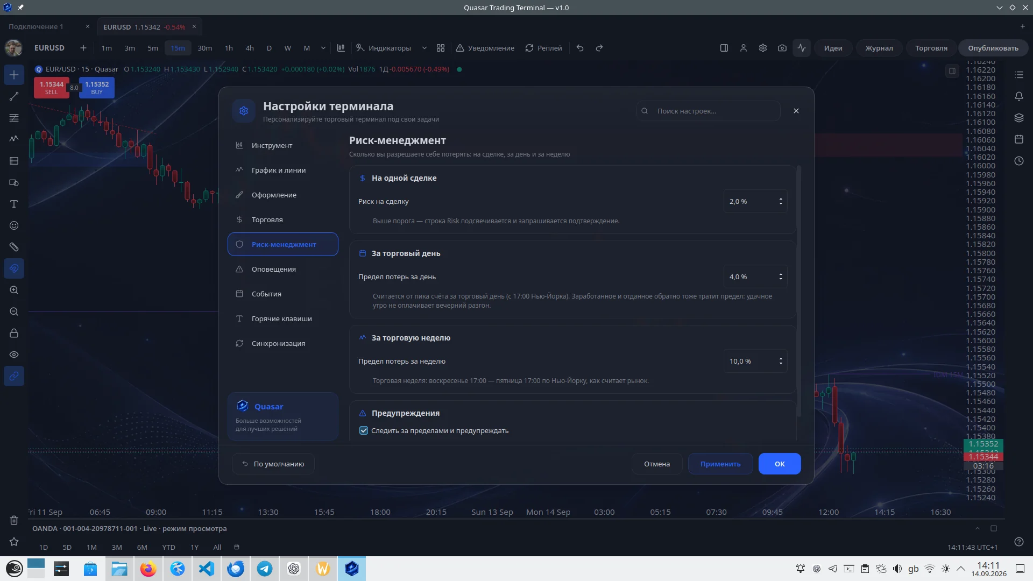Open the Горячие клавиши settings section

point(283,318)
